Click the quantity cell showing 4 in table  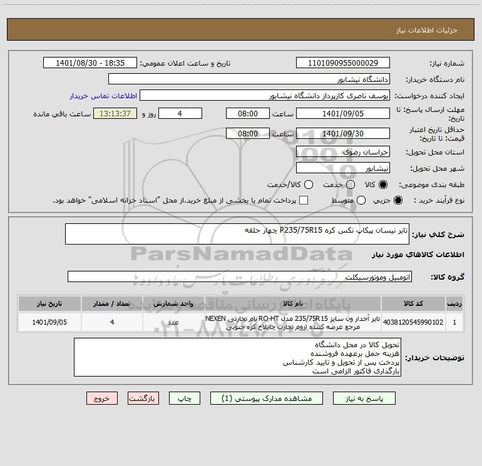click(112, 322)
